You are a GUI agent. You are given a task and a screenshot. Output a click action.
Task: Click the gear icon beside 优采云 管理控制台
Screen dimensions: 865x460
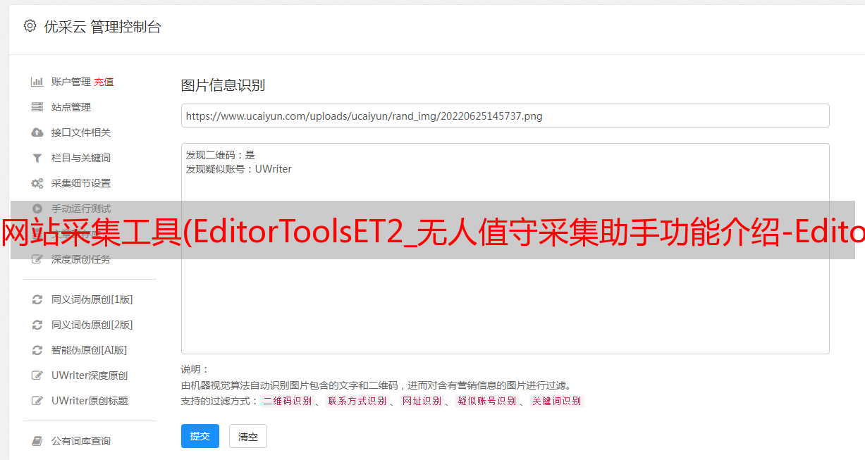coord(30,26)
